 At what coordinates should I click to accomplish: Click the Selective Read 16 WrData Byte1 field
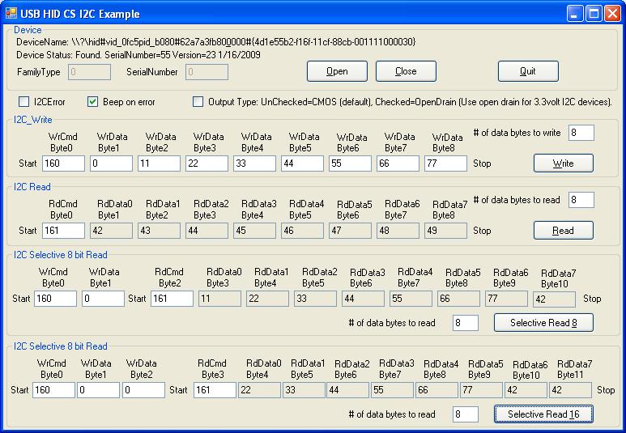[98, 390]
